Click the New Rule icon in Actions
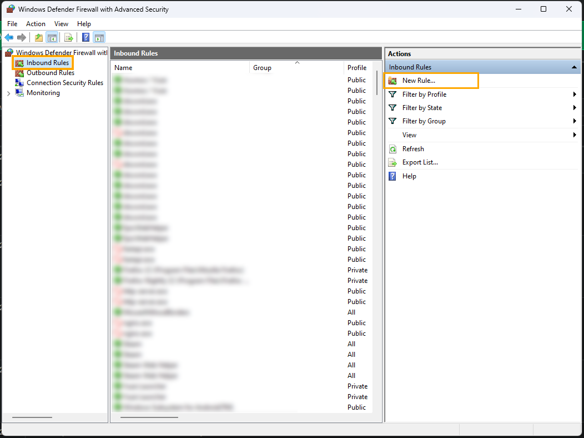 [x=392, y=81]
